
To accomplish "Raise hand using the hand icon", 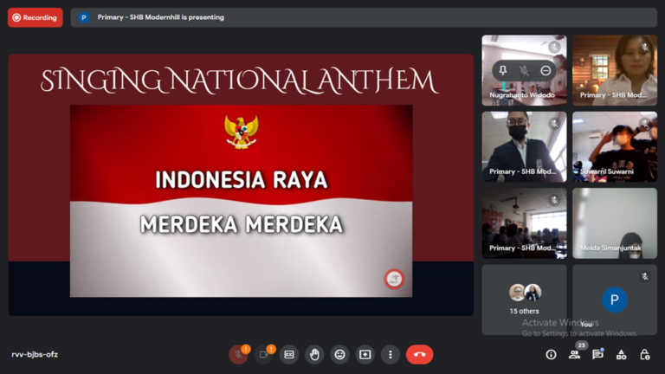I will click(x=314, y=355).
